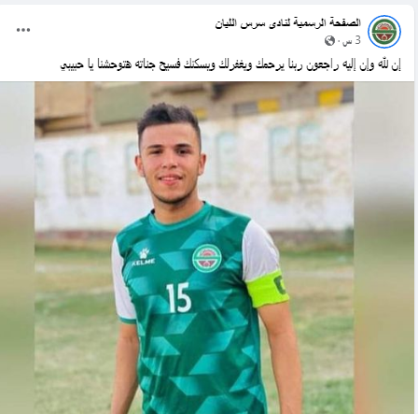The height and width of the screenshot is (414, 418).
Task: Click the yellow captain armband
Action: tap(268, 289)
